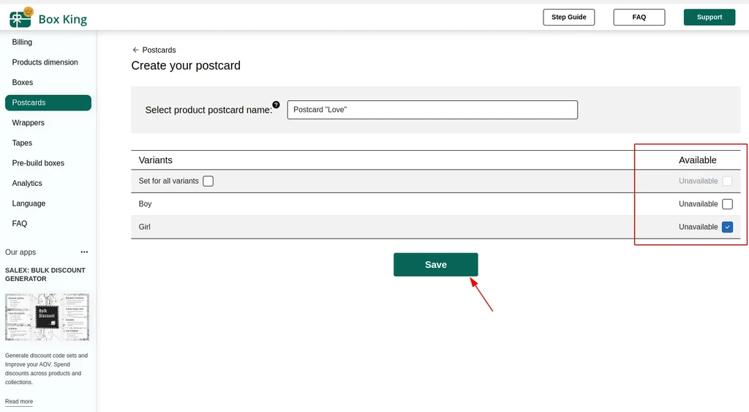Screen dimensions: 749x412
Task: Click SALEX: BULK DISCOUNT GENERATOR title
Action: (45, 274)
